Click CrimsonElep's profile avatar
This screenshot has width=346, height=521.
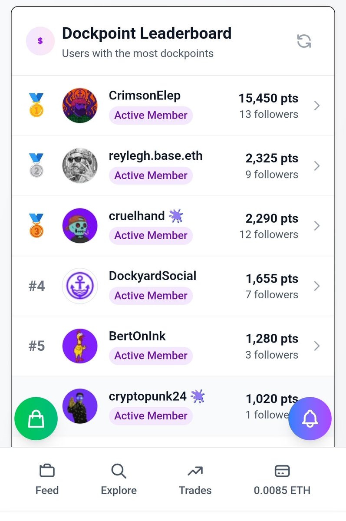point(80,106)
